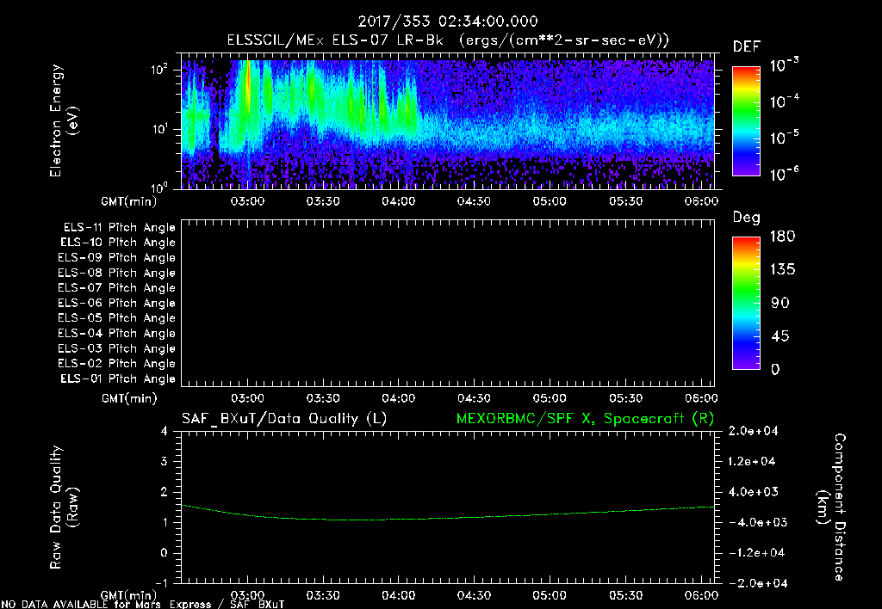Click the ELS-07 Pitch Angle row label
The width and height of the screenshot is (882, 609).
coord(116,287)
